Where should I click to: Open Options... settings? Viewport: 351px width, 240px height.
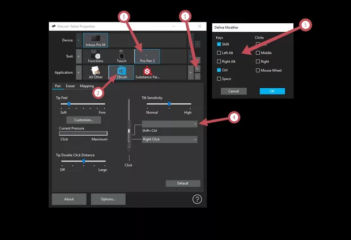pyautogui.click(x=108, y=199)
